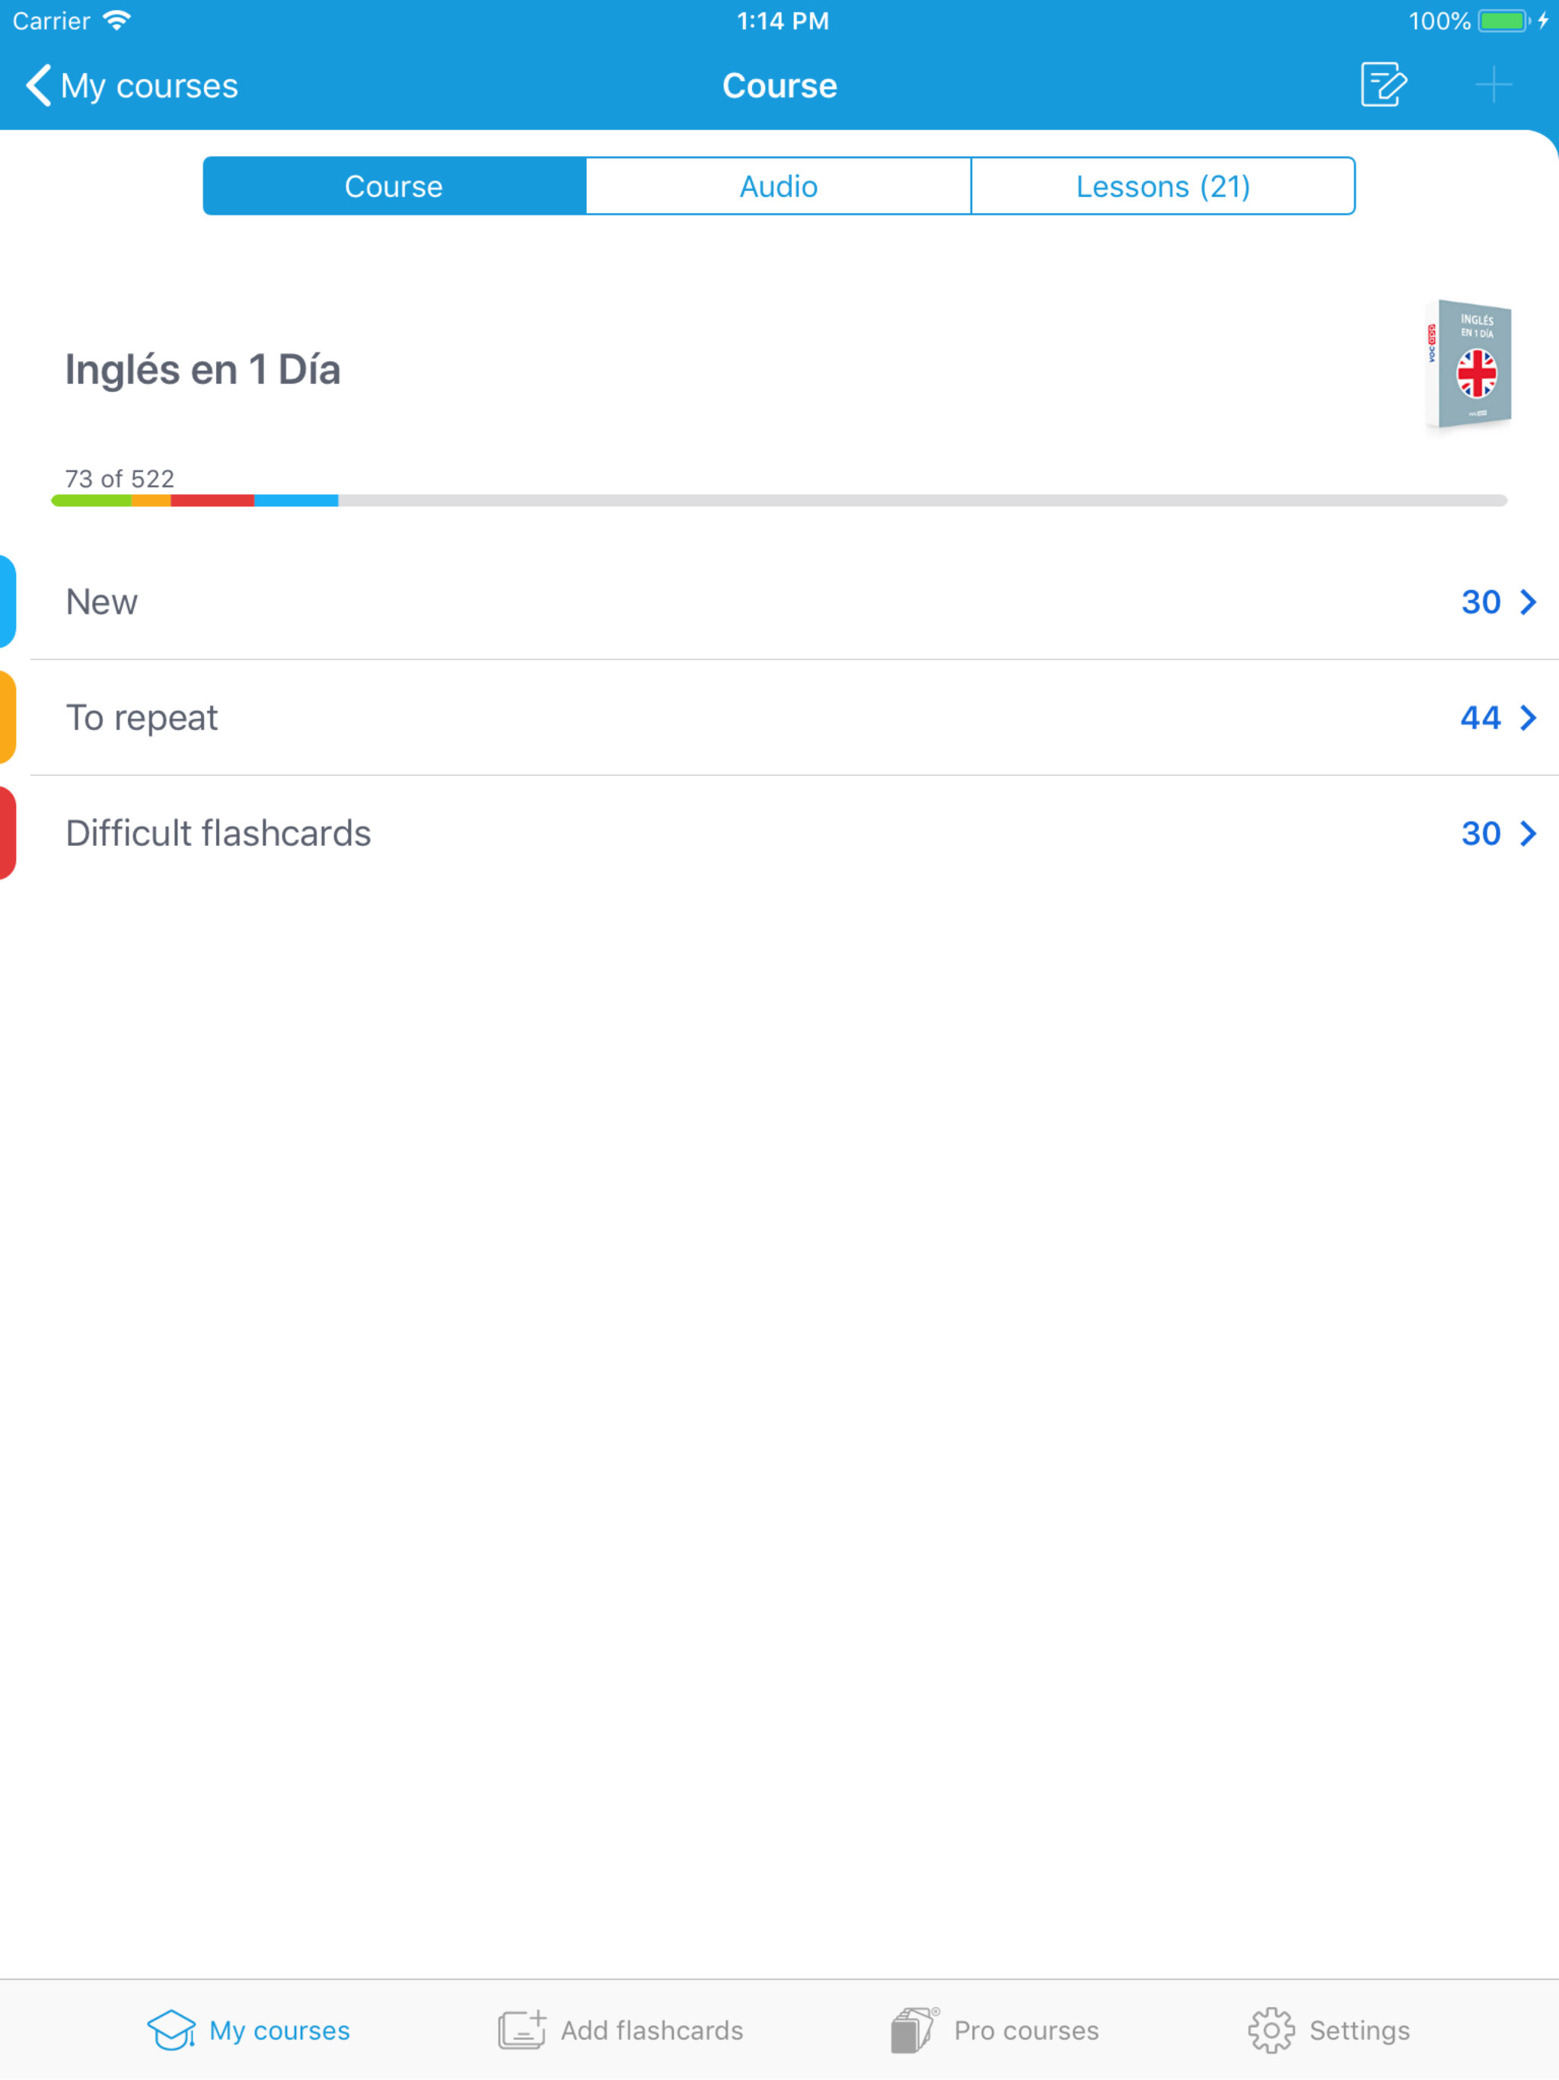
Task: Tap the Inglés en 1 Día title
Action: [202, 369]
